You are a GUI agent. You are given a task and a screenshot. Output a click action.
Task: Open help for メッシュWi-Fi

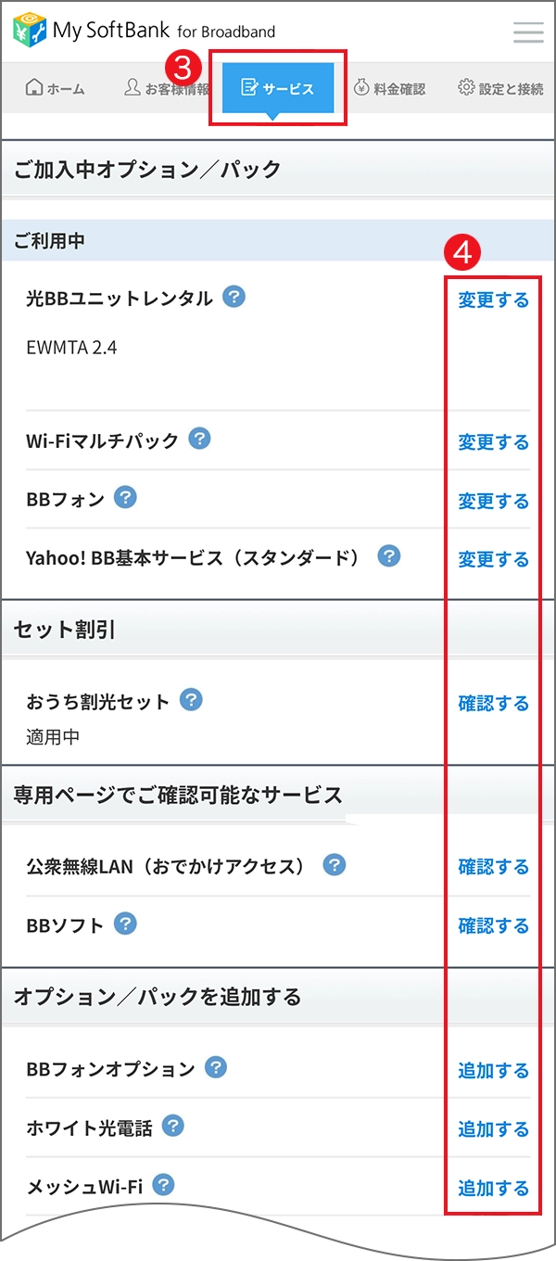[x=164, y=1185]
